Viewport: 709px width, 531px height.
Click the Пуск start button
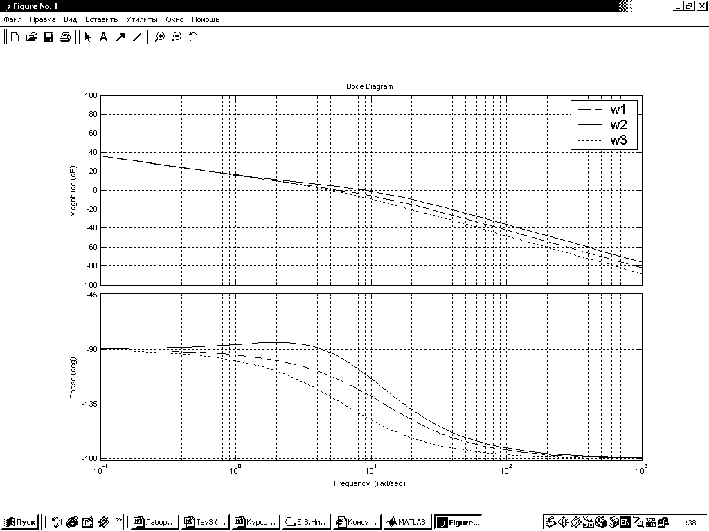(x=20, y=523)
